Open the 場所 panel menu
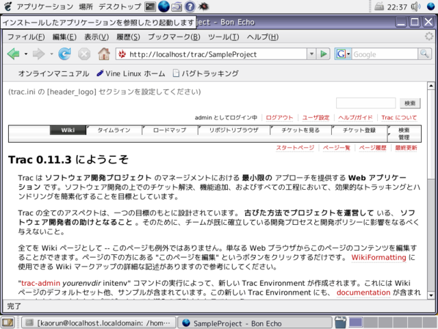 point(86,6)
